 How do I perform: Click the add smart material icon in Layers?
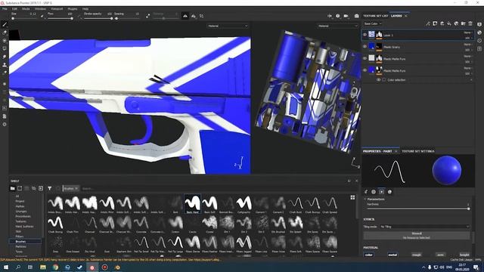[x=456, y=23]
